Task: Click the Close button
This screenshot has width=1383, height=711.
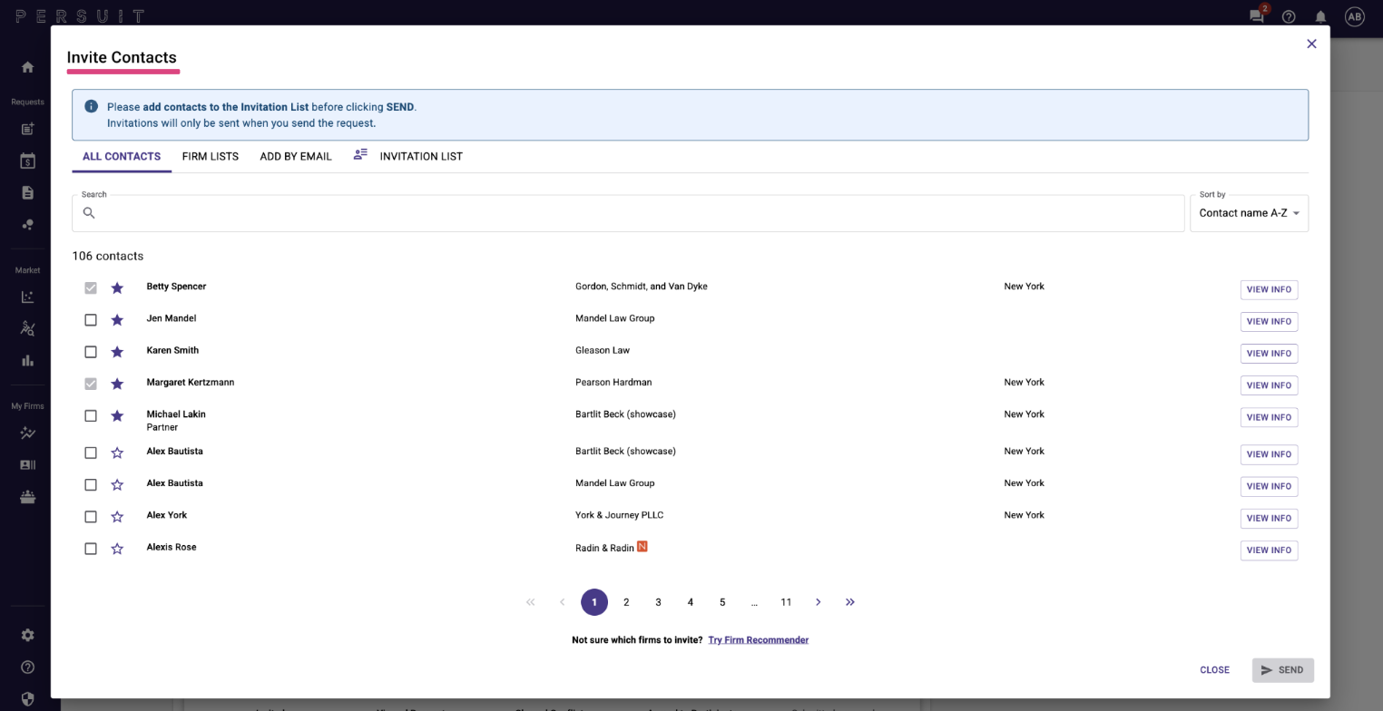Action: [x=1214, y=670]
